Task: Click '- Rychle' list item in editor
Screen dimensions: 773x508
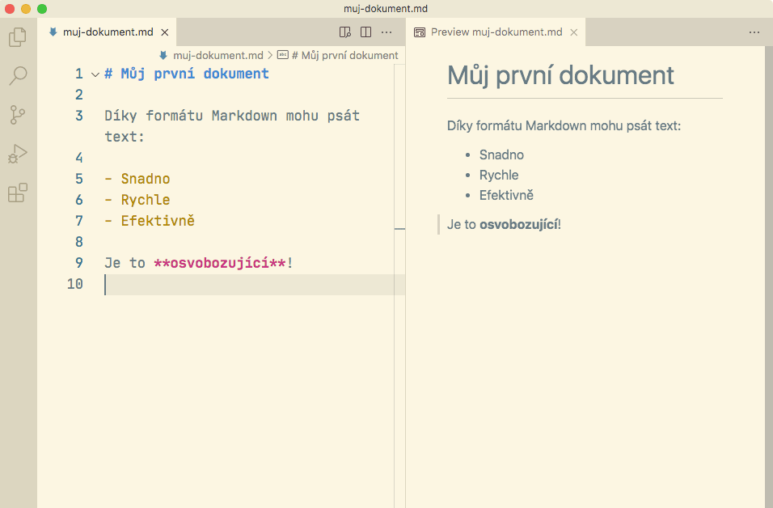Action: (x=137, y=200)
